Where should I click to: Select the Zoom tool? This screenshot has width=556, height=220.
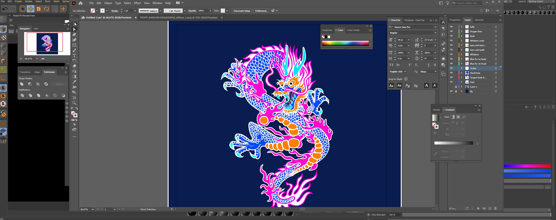click(74, 103)
